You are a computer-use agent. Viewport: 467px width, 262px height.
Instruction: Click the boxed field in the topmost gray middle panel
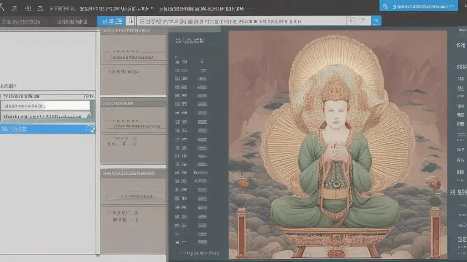click(x=135, y=57)
